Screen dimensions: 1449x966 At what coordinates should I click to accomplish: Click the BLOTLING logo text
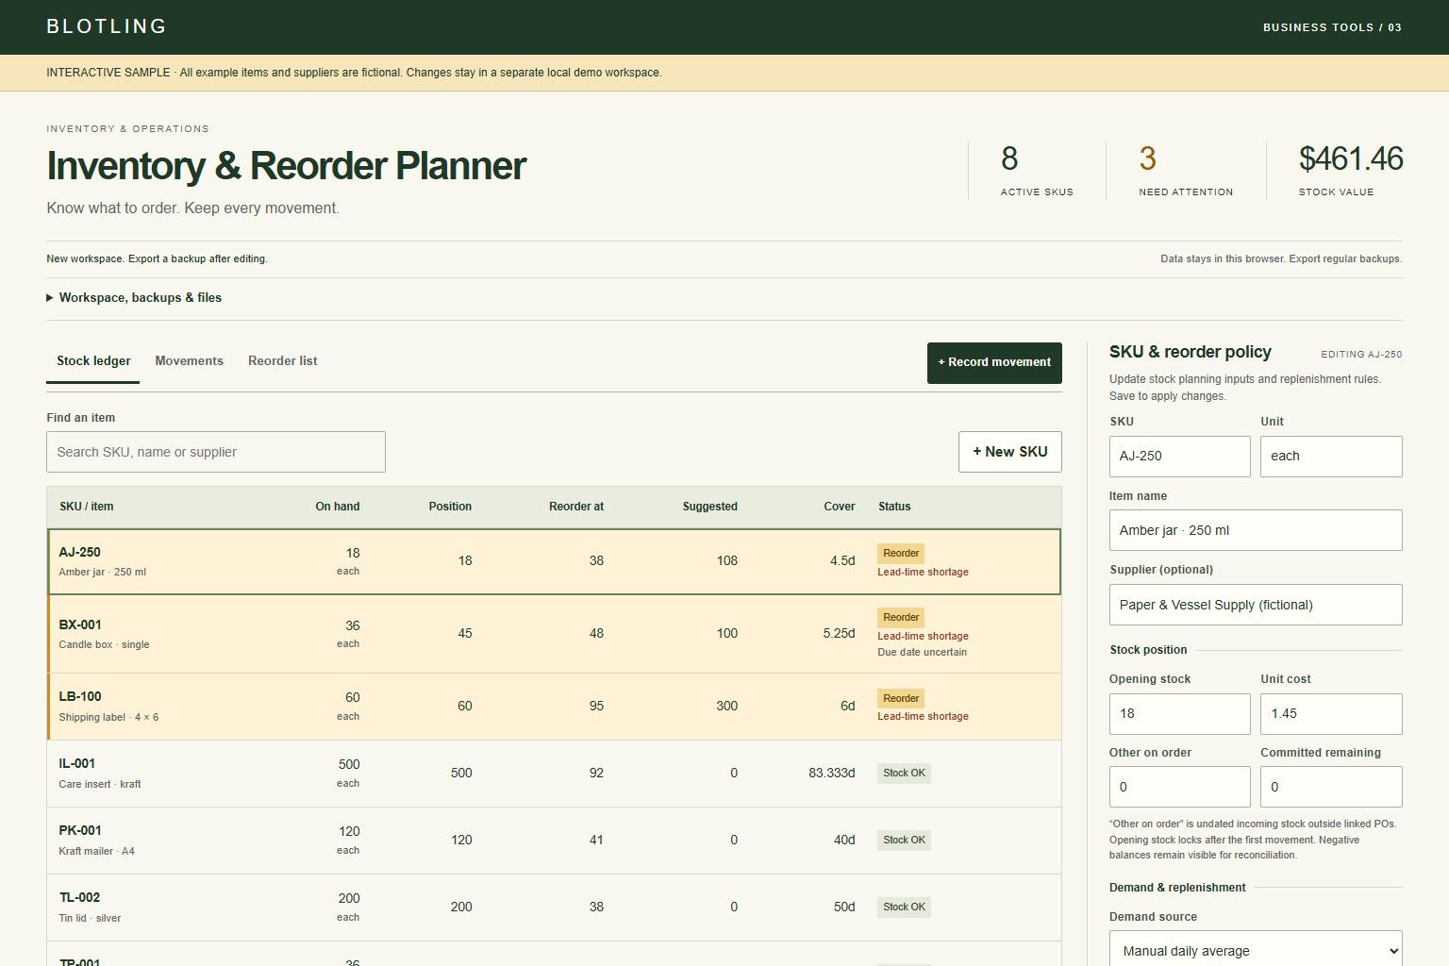click(x=107, y=26)
